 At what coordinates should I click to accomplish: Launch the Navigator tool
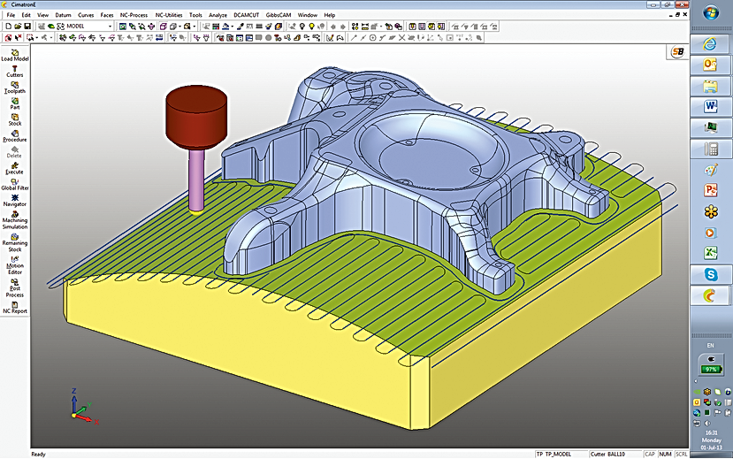14,201
